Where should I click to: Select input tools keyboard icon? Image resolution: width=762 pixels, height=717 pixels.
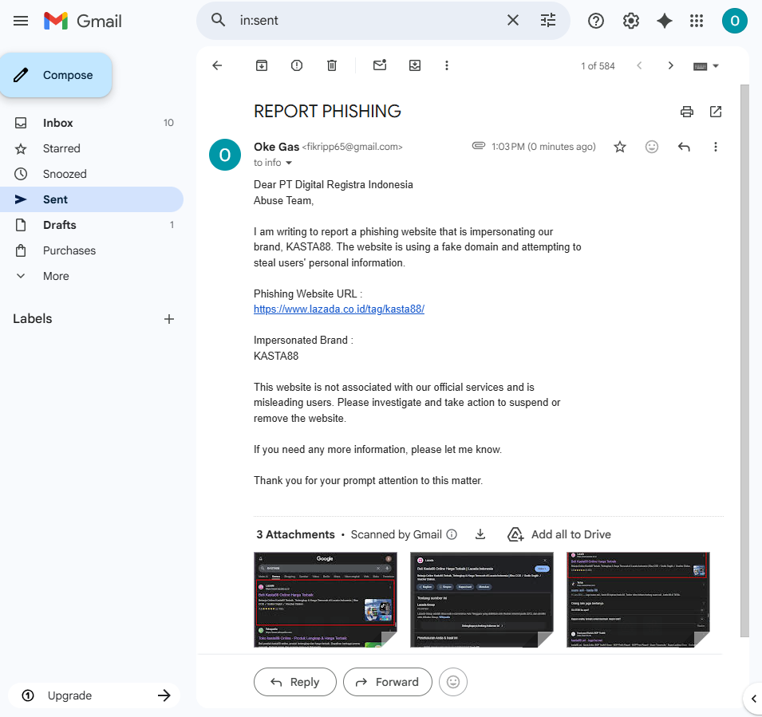[700, 66]
